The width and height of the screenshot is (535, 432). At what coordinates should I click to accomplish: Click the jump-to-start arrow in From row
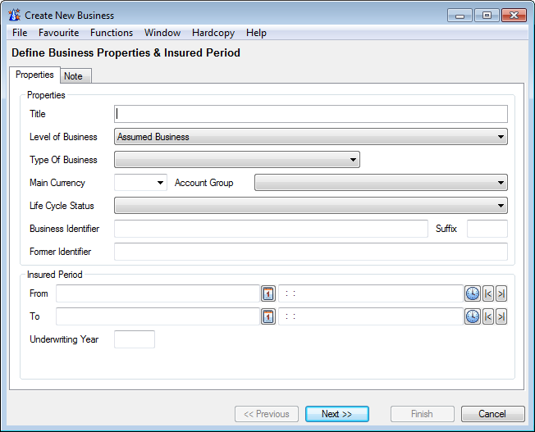click(488, 293)
